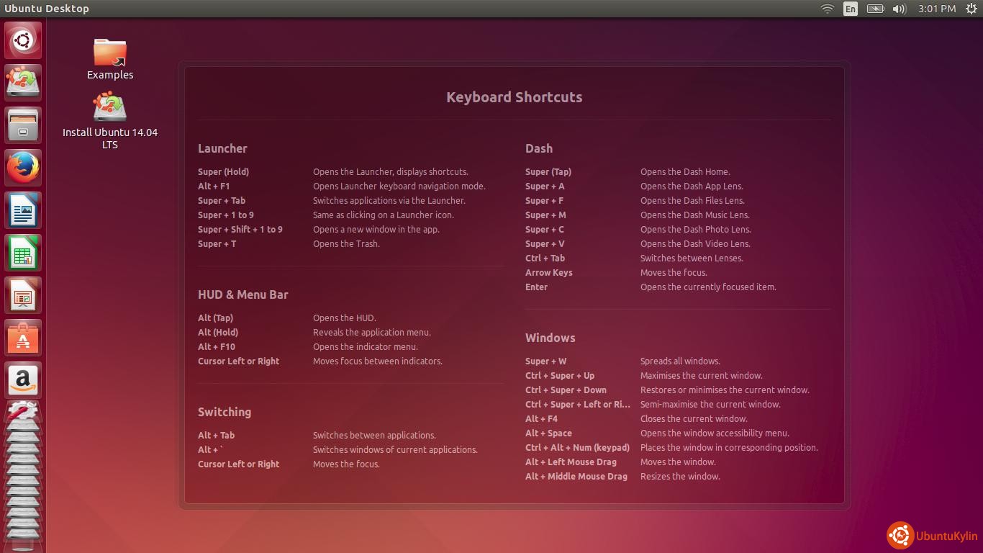Launch the Install Ubuntu launcher icon
This screenshot has width=983, height=553.
[23, 83]
